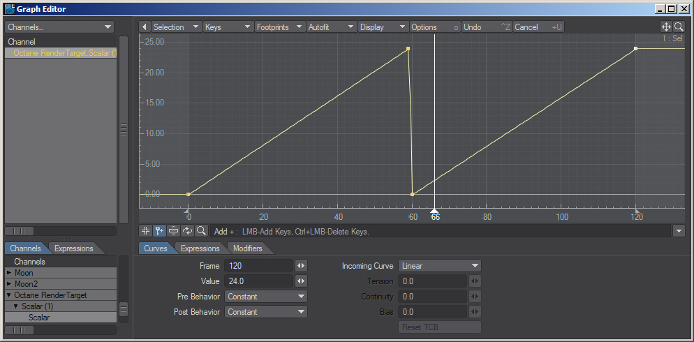Open the Incoming Curve Linear dropdown

[x=439, y=266]
